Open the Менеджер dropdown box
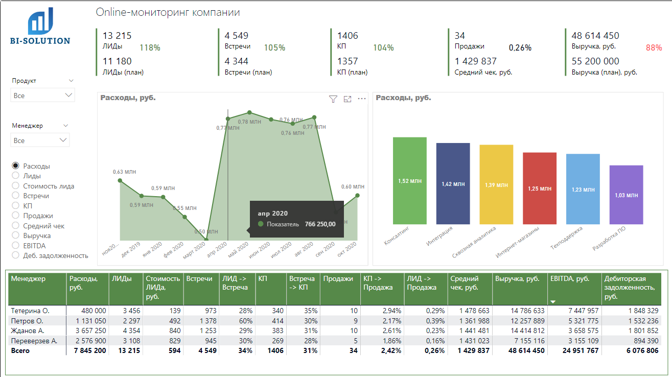 click(40, 140)
